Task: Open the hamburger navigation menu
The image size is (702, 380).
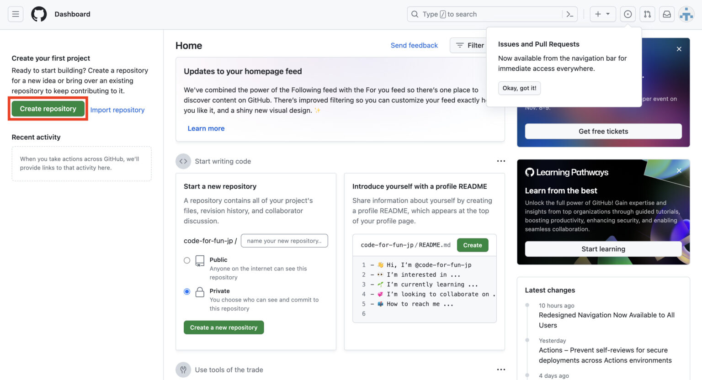Action: (16, 14)
